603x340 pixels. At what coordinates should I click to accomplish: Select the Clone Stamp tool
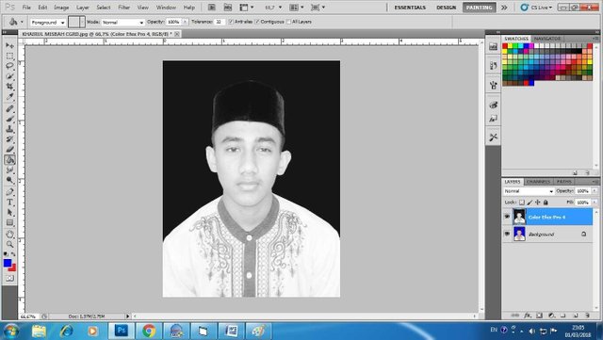coord(9,129)
